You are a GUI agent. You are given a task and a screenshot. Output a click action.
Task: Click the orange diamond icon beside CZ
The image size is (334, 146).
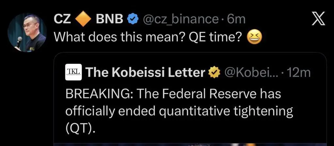click(83, 20)
